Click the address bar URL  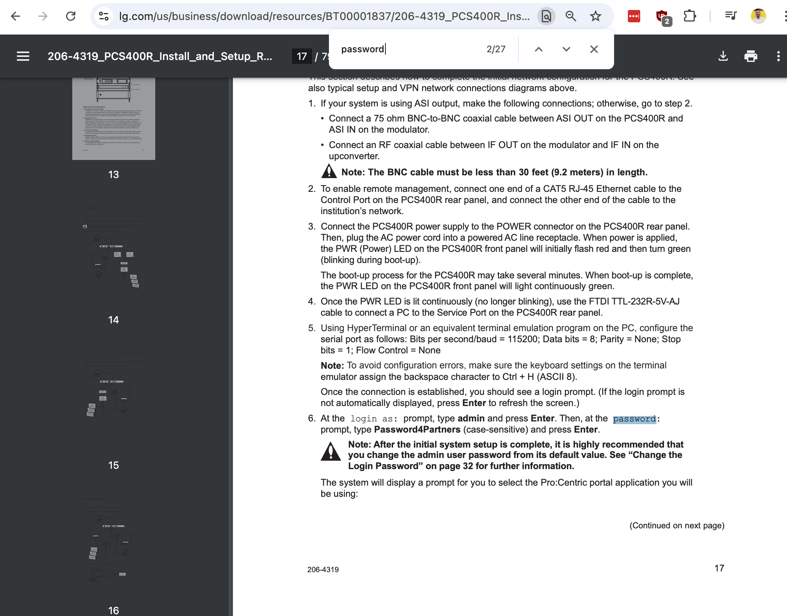coord(324,16)
